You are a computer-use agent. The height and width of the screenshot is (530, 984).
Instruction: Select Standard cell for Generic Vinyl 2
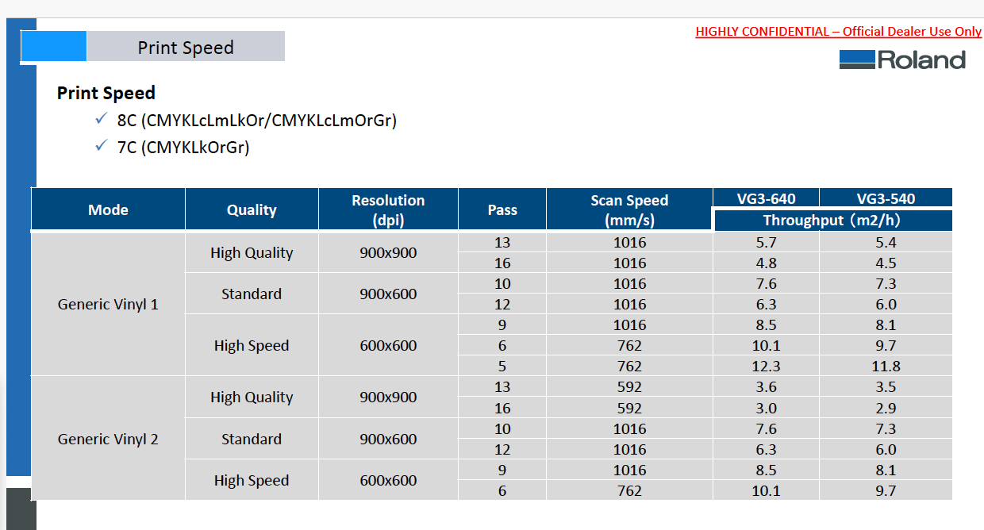252,439
